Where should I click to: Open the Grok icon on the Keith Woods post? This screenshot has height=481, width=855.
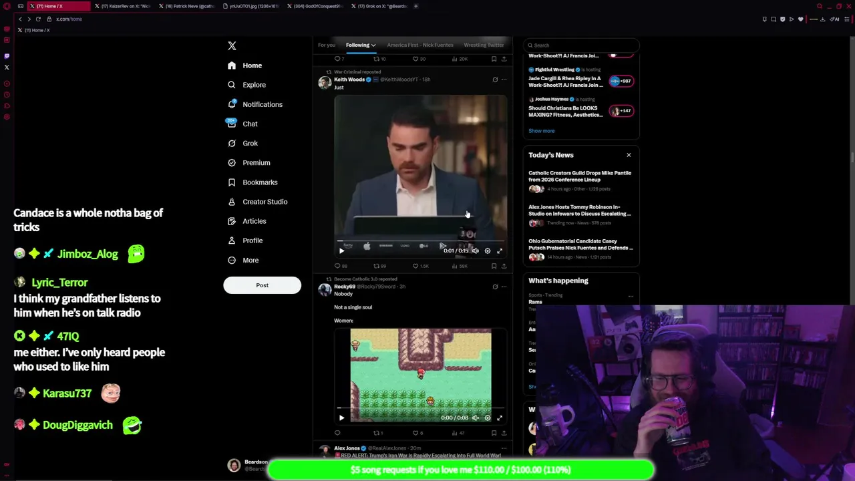[x=495, y=79]
